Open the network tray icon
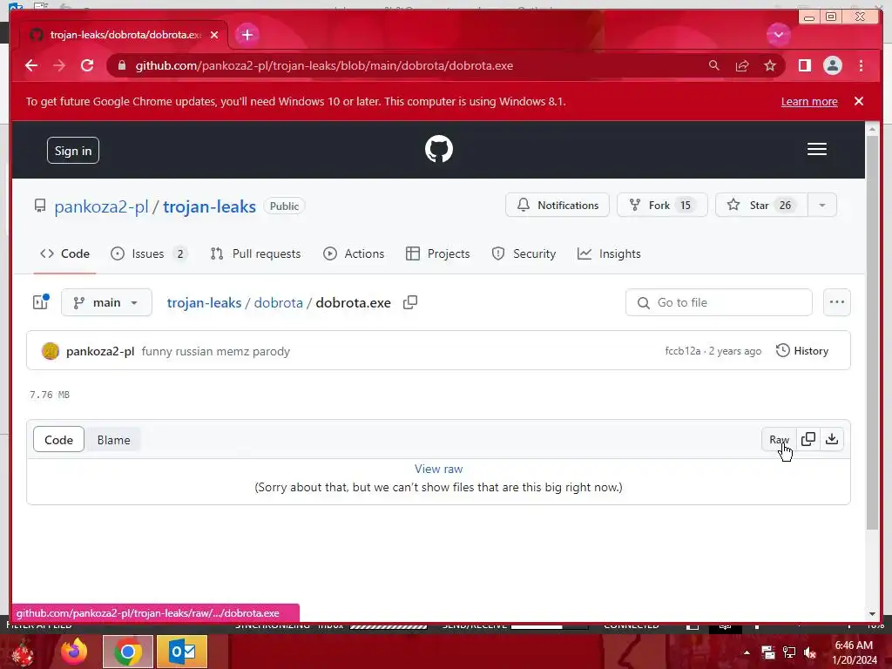 coord(789,652)
